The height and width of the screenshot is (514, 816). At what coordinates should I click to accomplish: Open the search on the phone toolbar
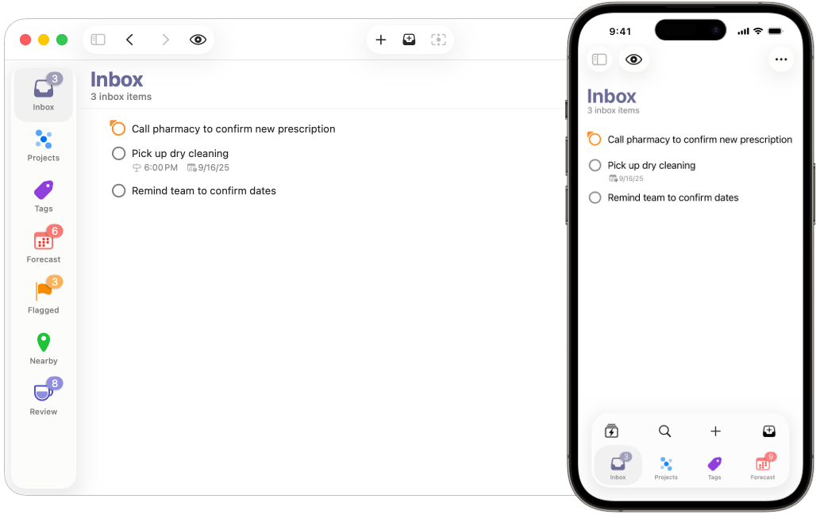click(664, 431)
